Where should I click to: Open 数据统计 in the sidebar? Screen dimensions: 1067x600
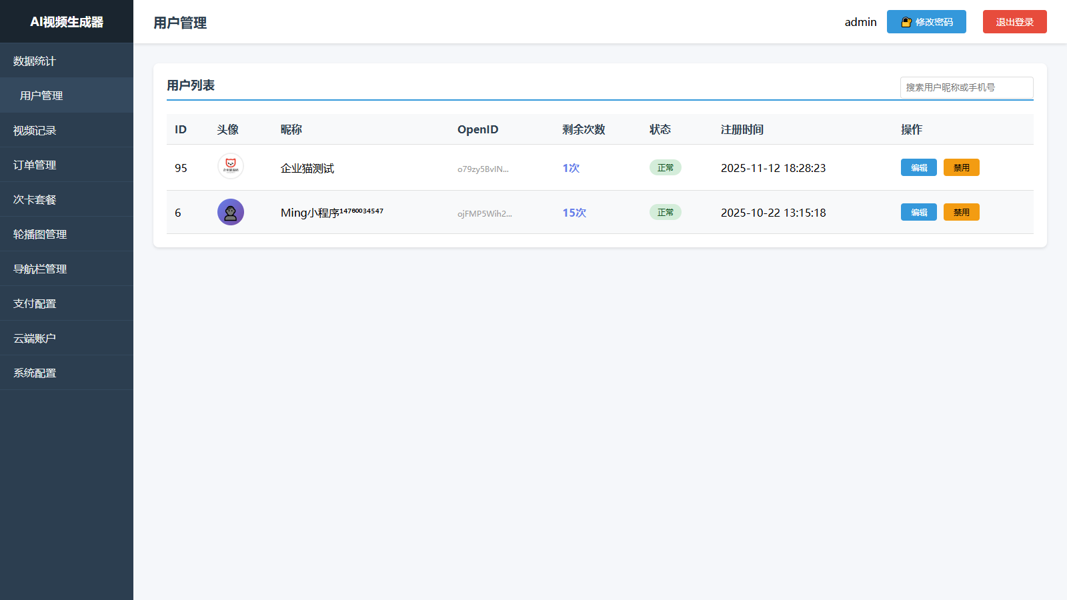coord(35,61)
